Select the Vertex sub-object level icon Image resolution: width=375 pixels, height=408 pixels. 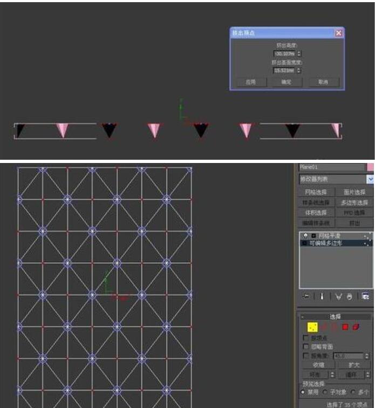tap(312, 327)
